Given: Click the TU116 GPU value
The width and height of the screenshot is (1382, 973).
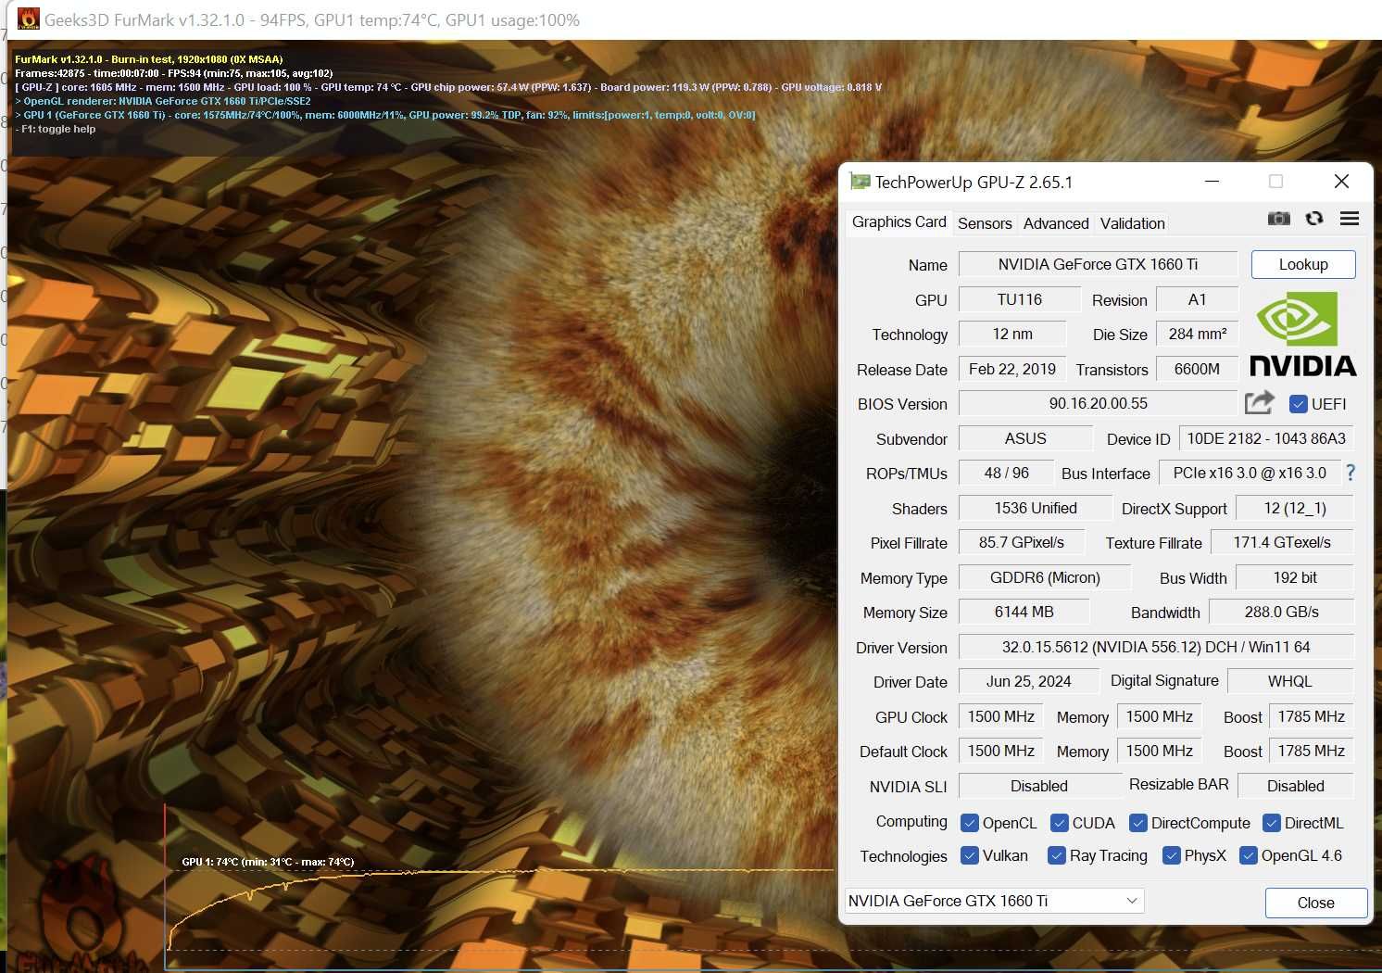Looking at the screenshot, I should (1019, 299).
